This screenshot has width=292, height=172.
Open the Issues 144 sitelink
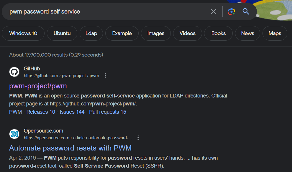(x=72, y=112)
